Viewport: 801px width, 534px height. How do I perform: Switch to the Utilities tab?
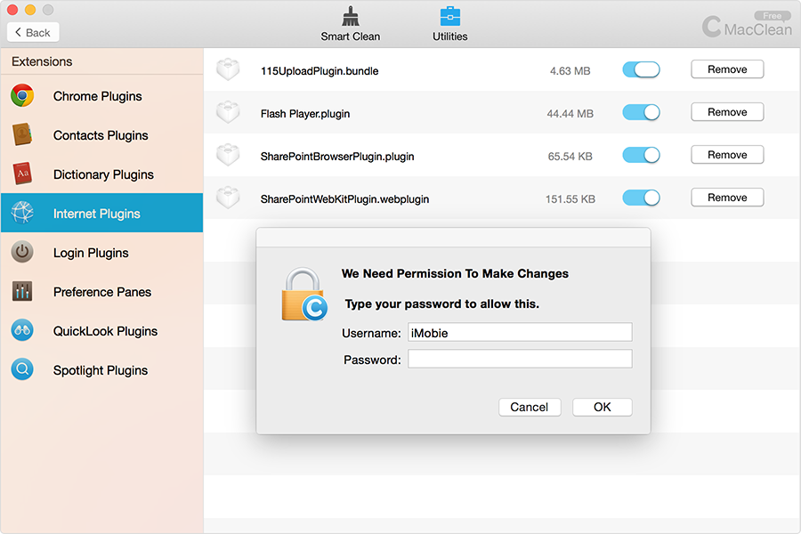pyautogui.click(x=450, y=24)
